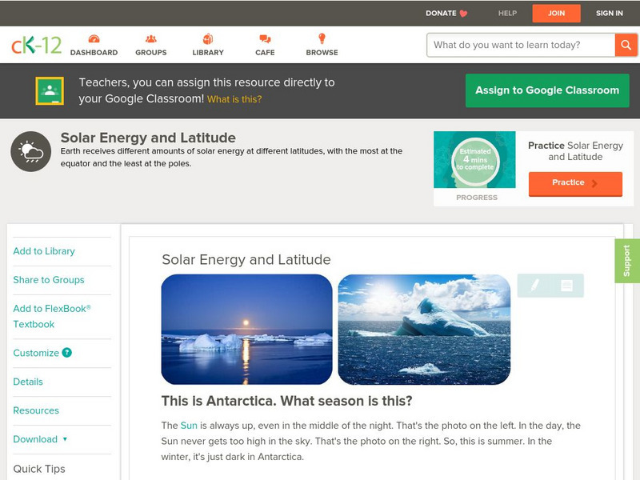Viewport: 640px width, 480px height.
Task: Click the Google Classroom icon in the banner
Action: click(50, 90)
